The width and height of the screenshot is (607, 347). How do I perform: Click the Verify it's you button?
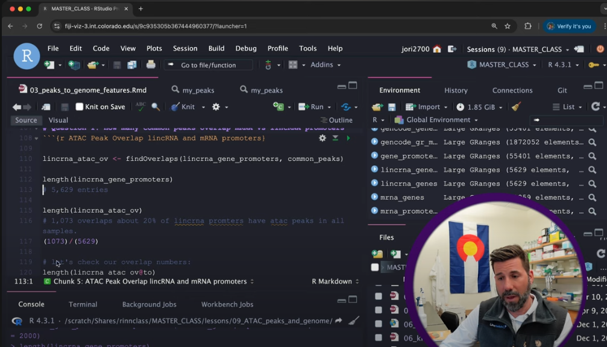pyautogui.click(x=569, y=26)
